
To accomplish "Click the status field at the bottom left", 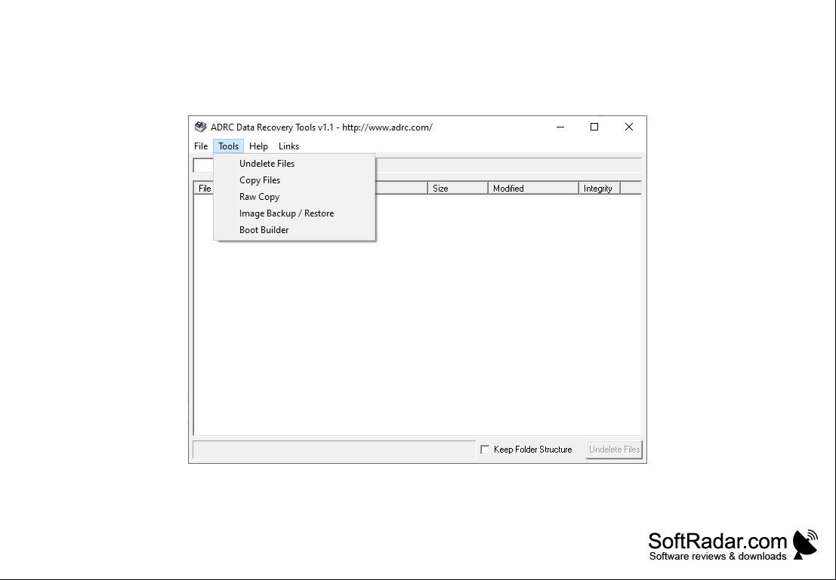I will (x=335, y=450).
